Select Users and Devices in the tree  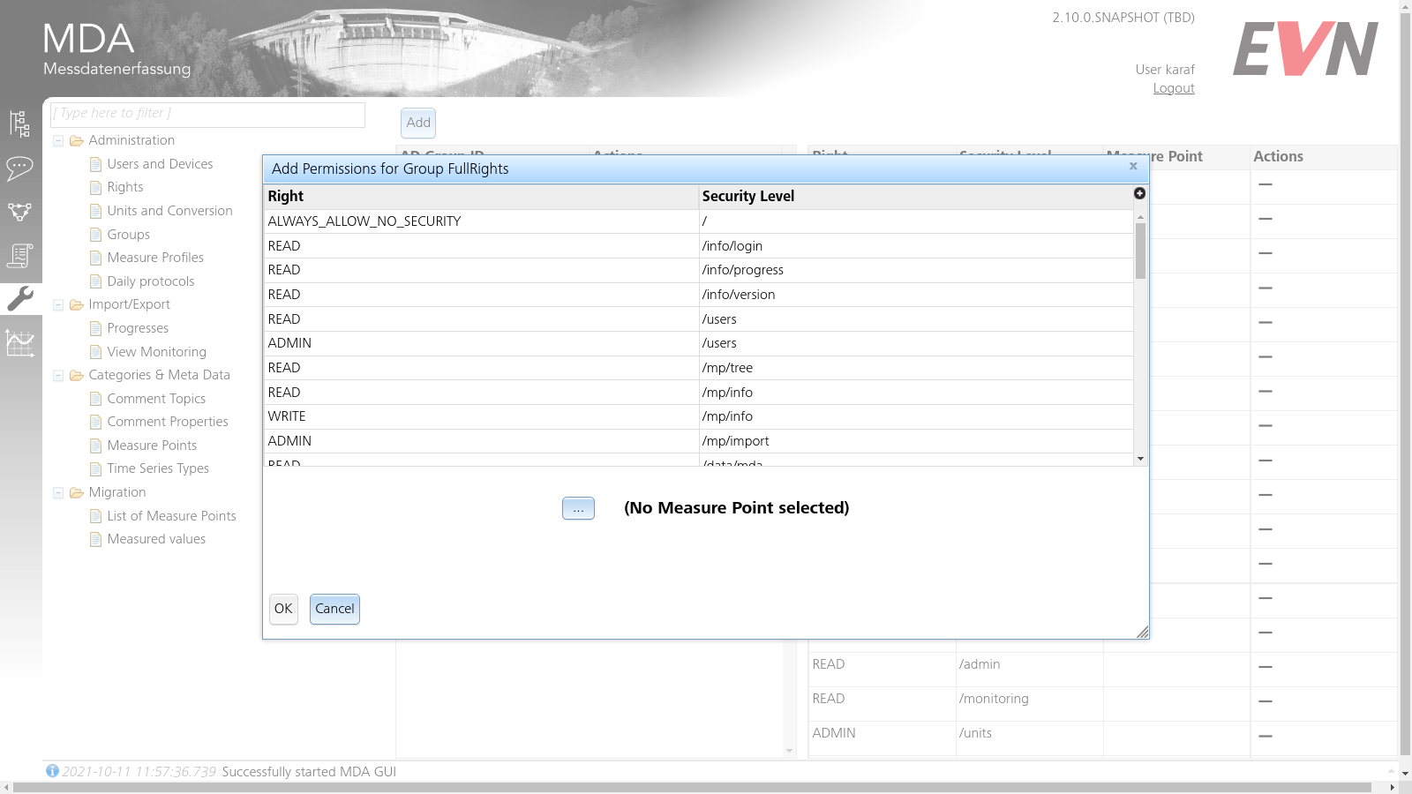160,163
